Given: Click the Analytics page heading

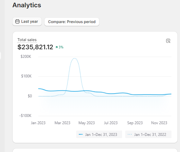Looking at the screenshot, I should tap(27, 5).
